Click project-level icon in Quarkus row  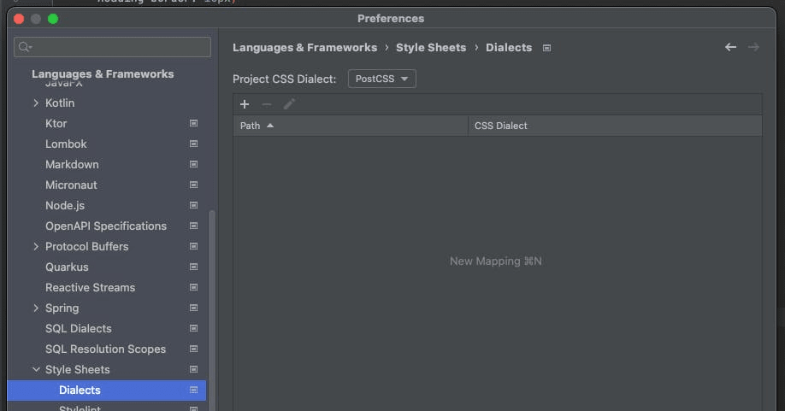pyautogui.click(x=193, y=267)
